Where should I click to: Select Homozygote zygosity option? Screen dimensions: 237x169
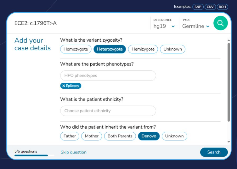[76, 49]
